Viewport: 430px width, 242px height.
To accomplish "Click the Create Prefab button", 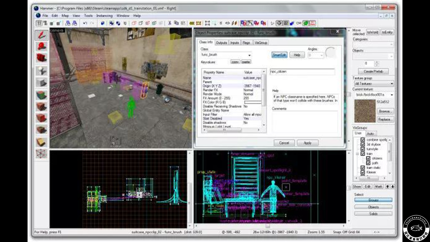I will point(373,71).
